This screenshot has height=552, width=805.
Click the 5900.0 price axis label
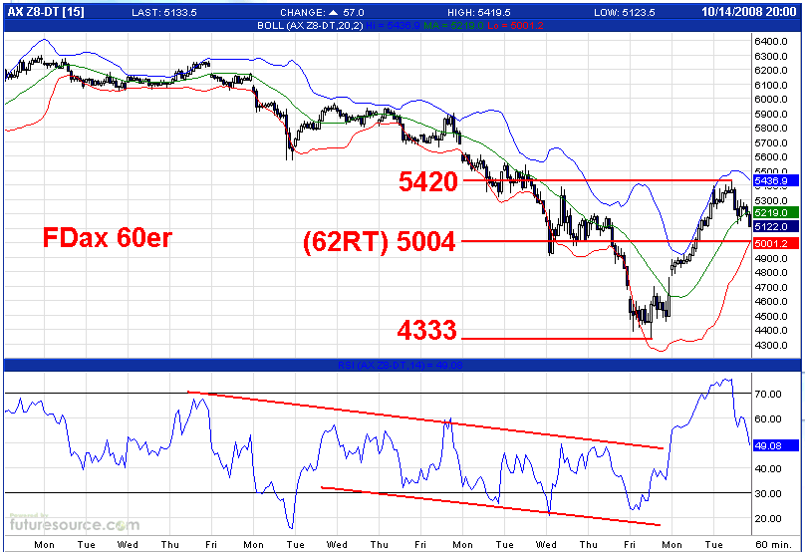coord(770,114)
